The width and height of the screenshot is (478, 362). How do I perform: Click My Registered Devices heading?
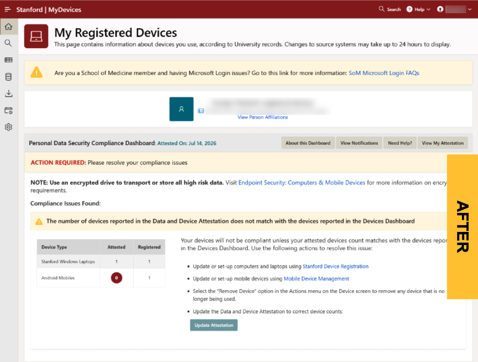(x=116, y=33)
